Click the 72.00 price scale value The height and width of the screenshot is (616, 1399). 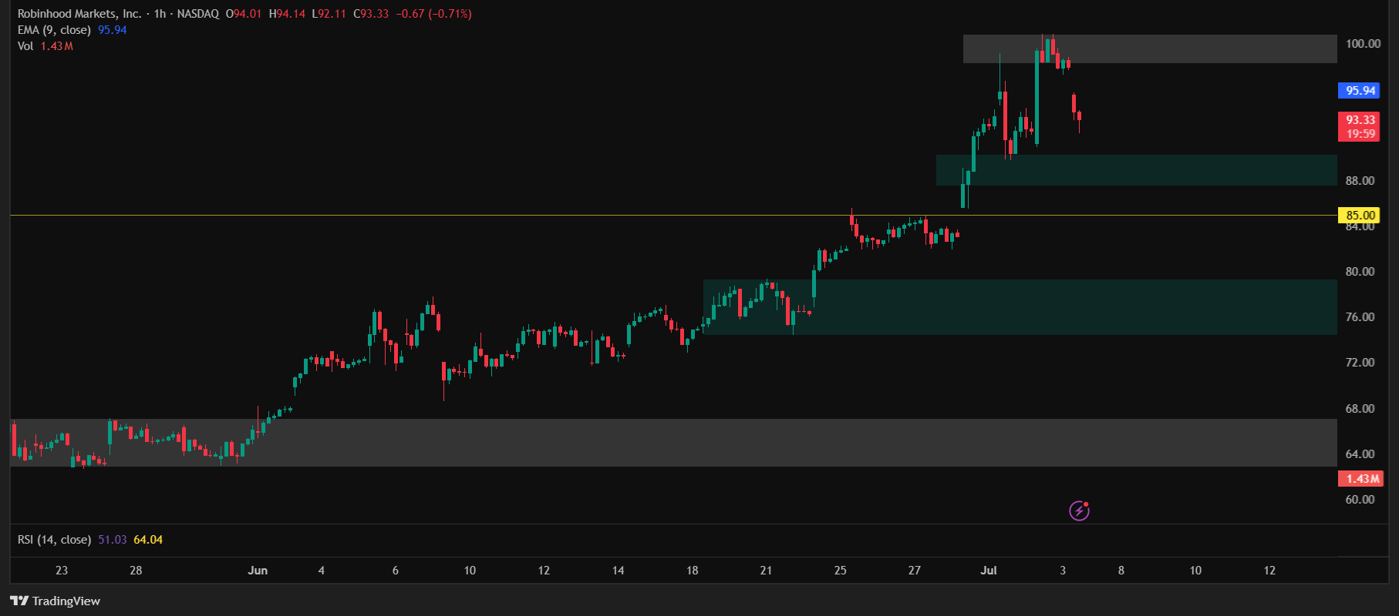click(1360, 363)
